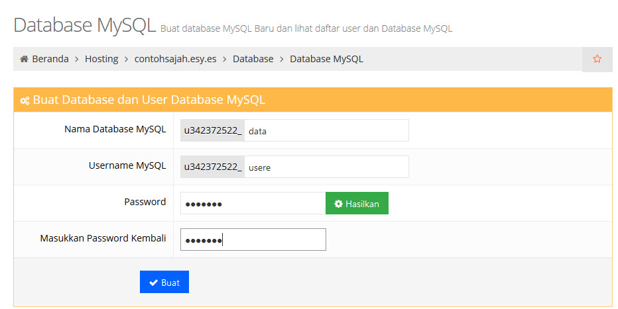Click the Masukkan Password Kembali field
This screenshot has height=309, width=618.
(x=253, y=240)
